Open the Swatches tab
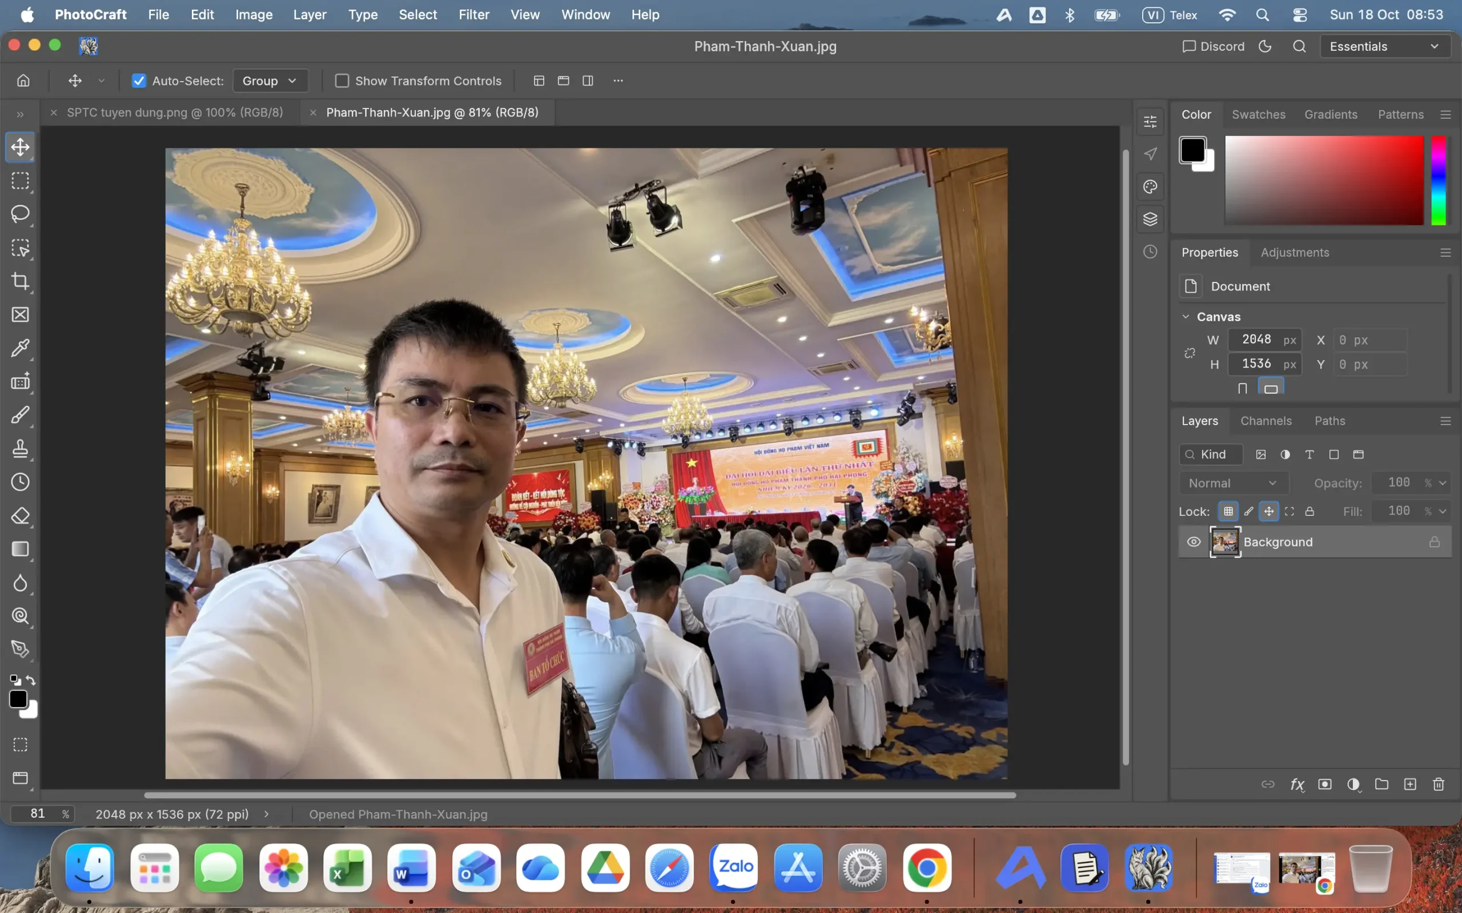1462x913 pixels. click(x=1259, y=114)
